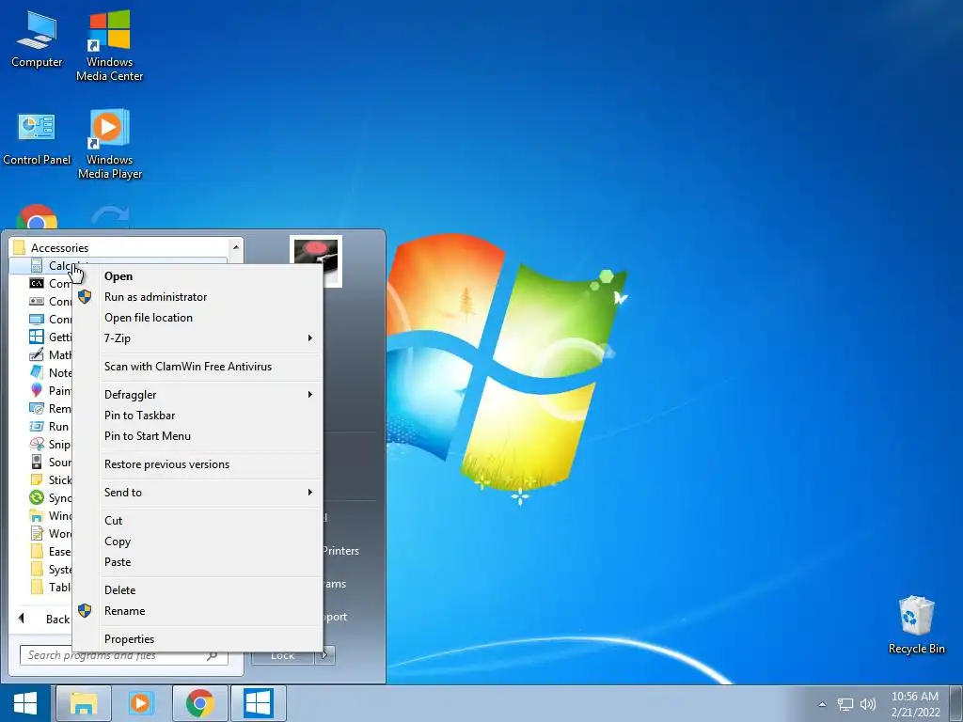This screenshot has height=722, width=963.
Task: Click the Windows Explorer icon in list
Action: [37, 516]
